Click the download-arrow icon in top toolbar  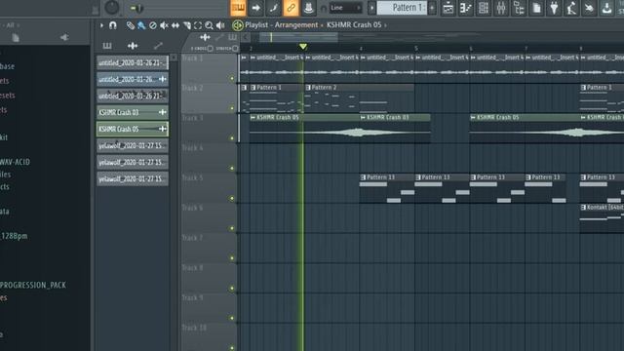click(x=606, y=8)
